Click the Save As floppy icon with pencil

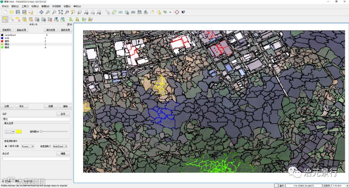(25, 12)
